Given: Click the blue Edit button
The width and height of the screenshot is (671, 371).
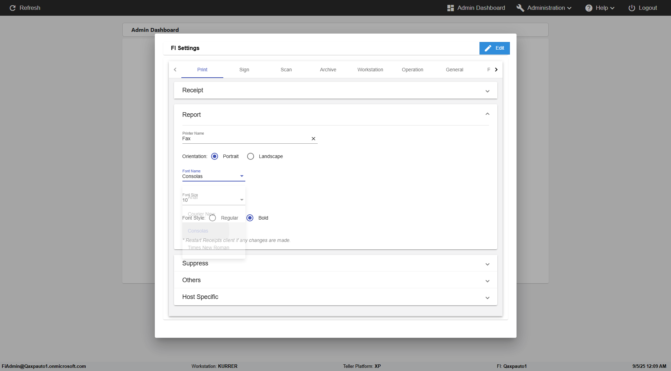Looking at the screenshot, I should (x=495, y=48).
